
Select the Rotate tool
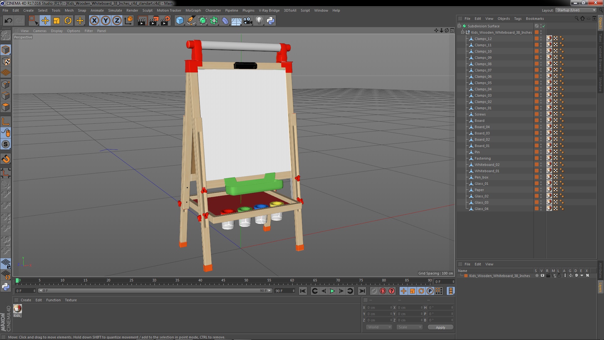coord(68,21)
